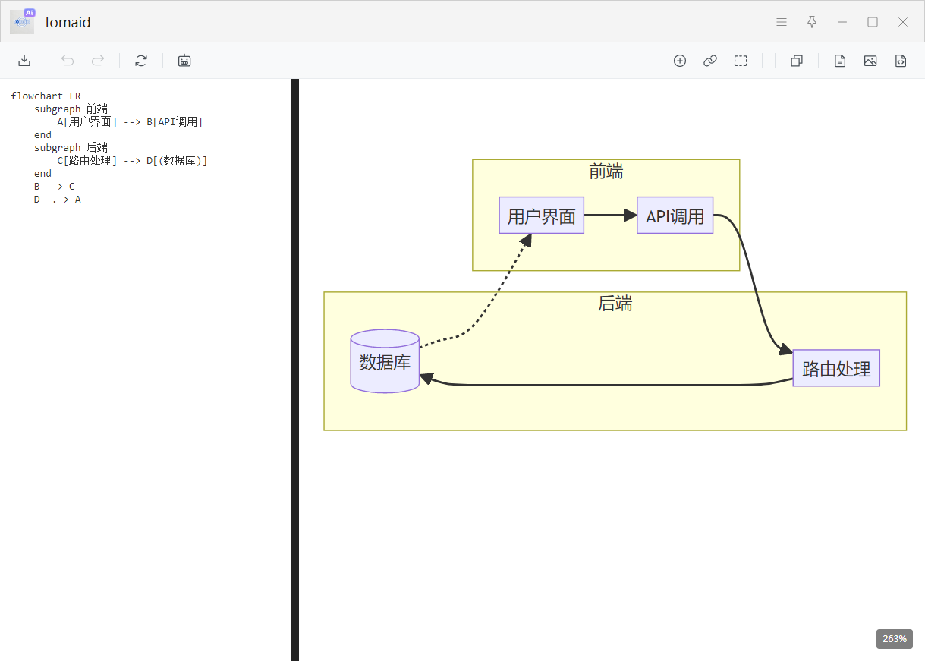
Task: Click the picture export icon
Action: coord(870,61)
